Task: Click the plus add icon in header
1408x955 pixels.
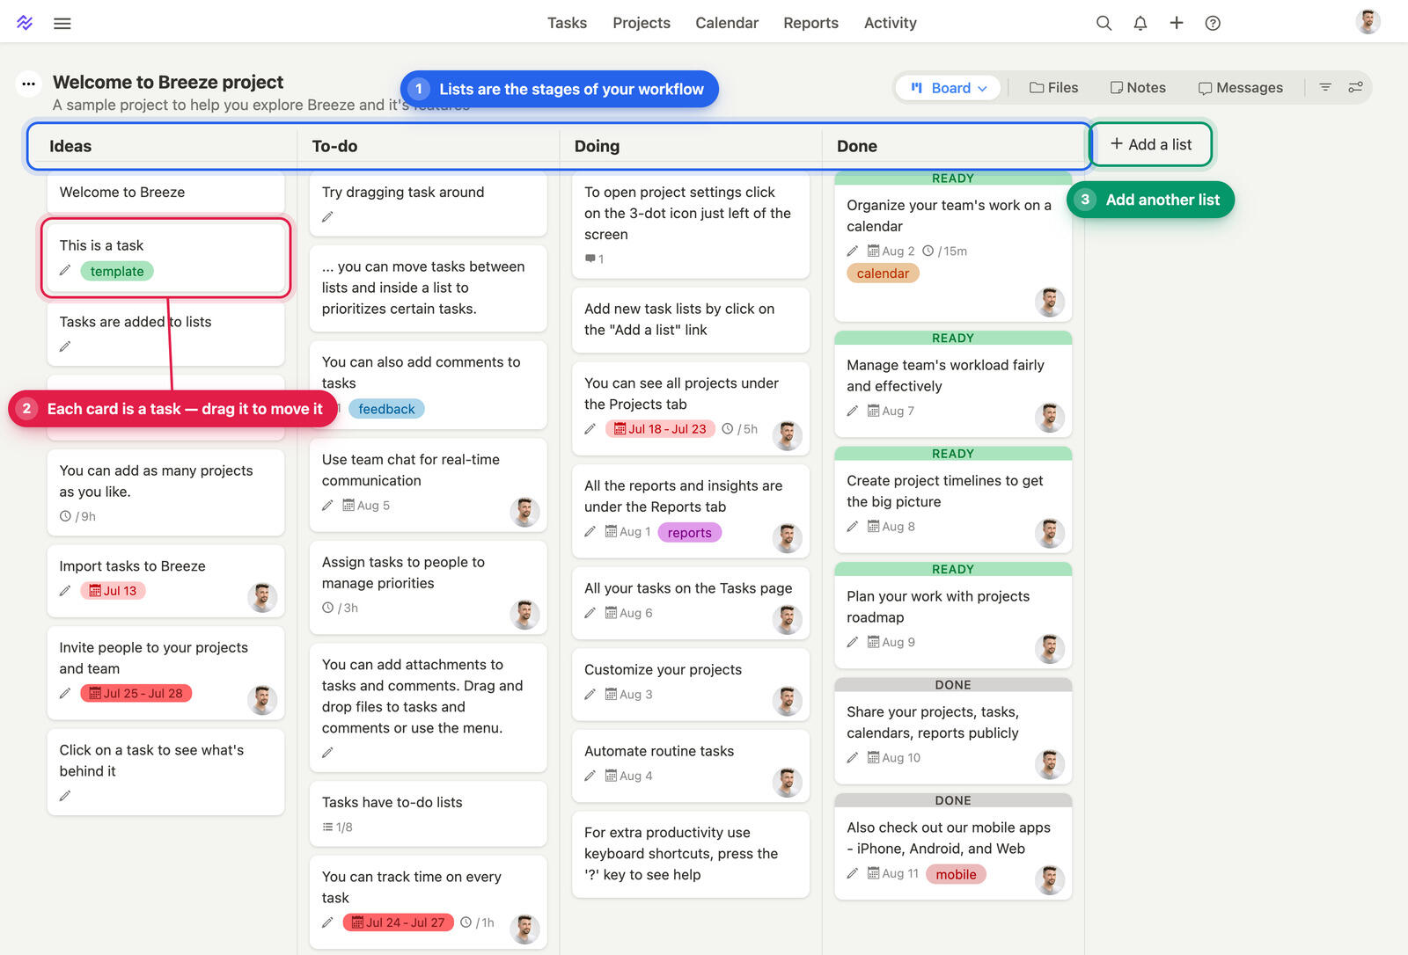Action: point(1177,23)
